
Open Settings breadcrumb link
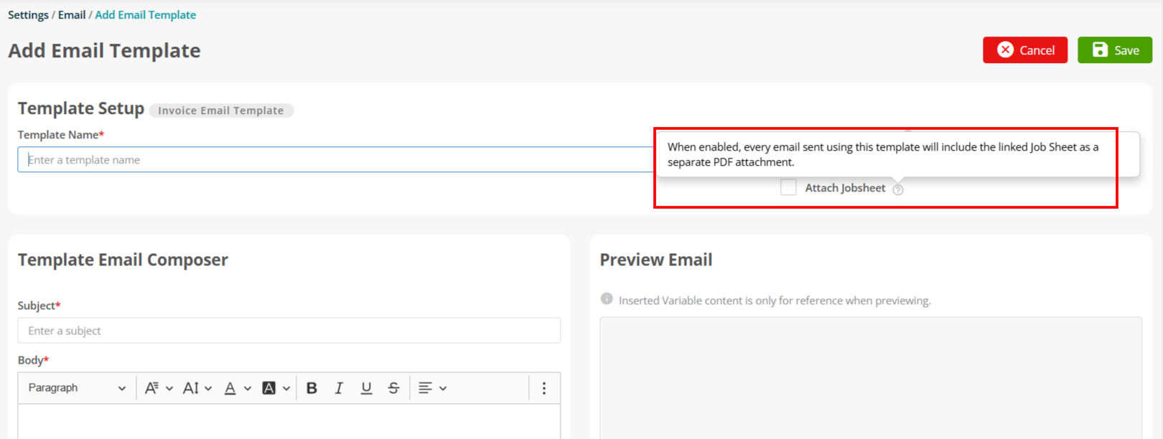coord(28,14)
